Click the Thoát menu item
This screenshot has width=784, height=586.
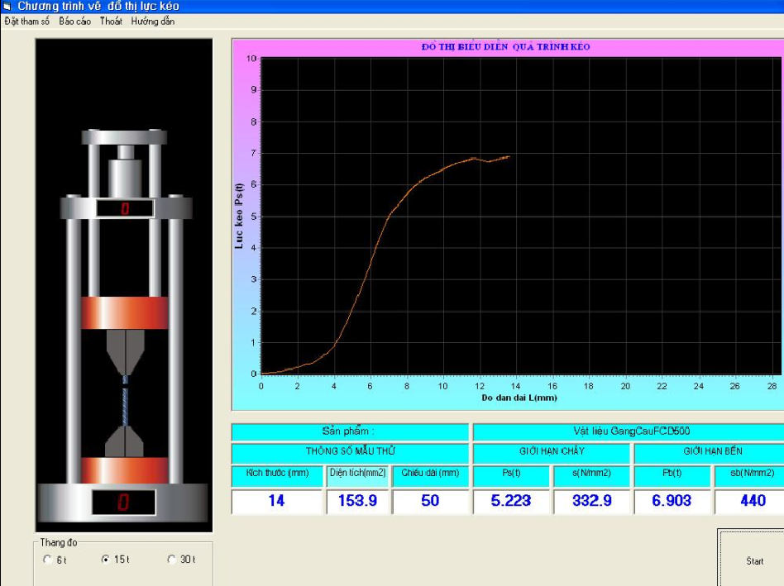(111, 21)
